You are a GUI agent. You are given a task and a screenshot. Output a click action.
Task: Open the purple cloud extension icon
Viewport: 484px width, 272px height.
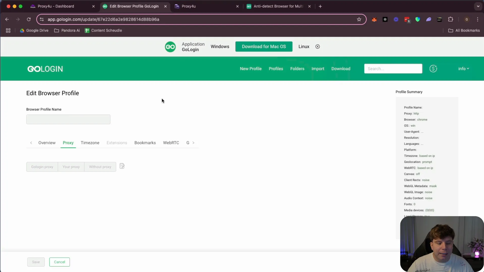[429, 19]
